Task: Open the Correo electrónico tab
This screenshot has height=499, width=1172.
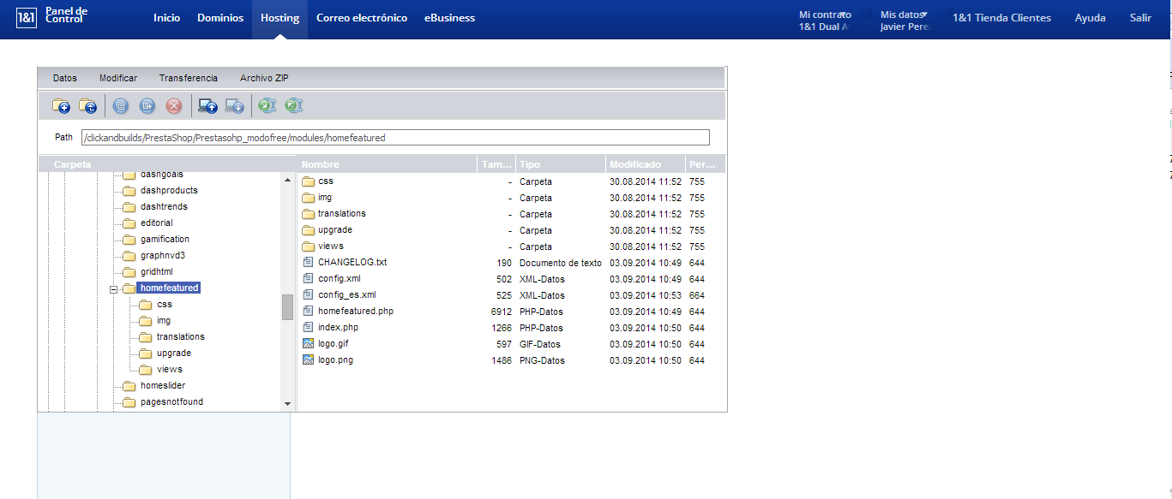Action: coord(362,18)
